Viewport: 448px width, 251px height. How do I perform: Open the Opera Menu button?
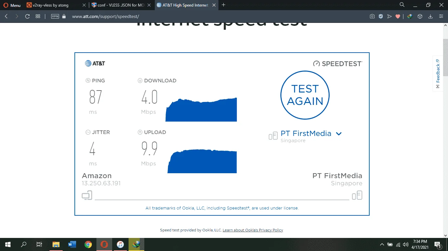click(x=12, y=5)
